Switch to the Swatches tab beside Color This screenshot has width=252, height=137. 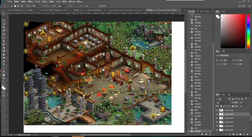[x=223, y=11]
